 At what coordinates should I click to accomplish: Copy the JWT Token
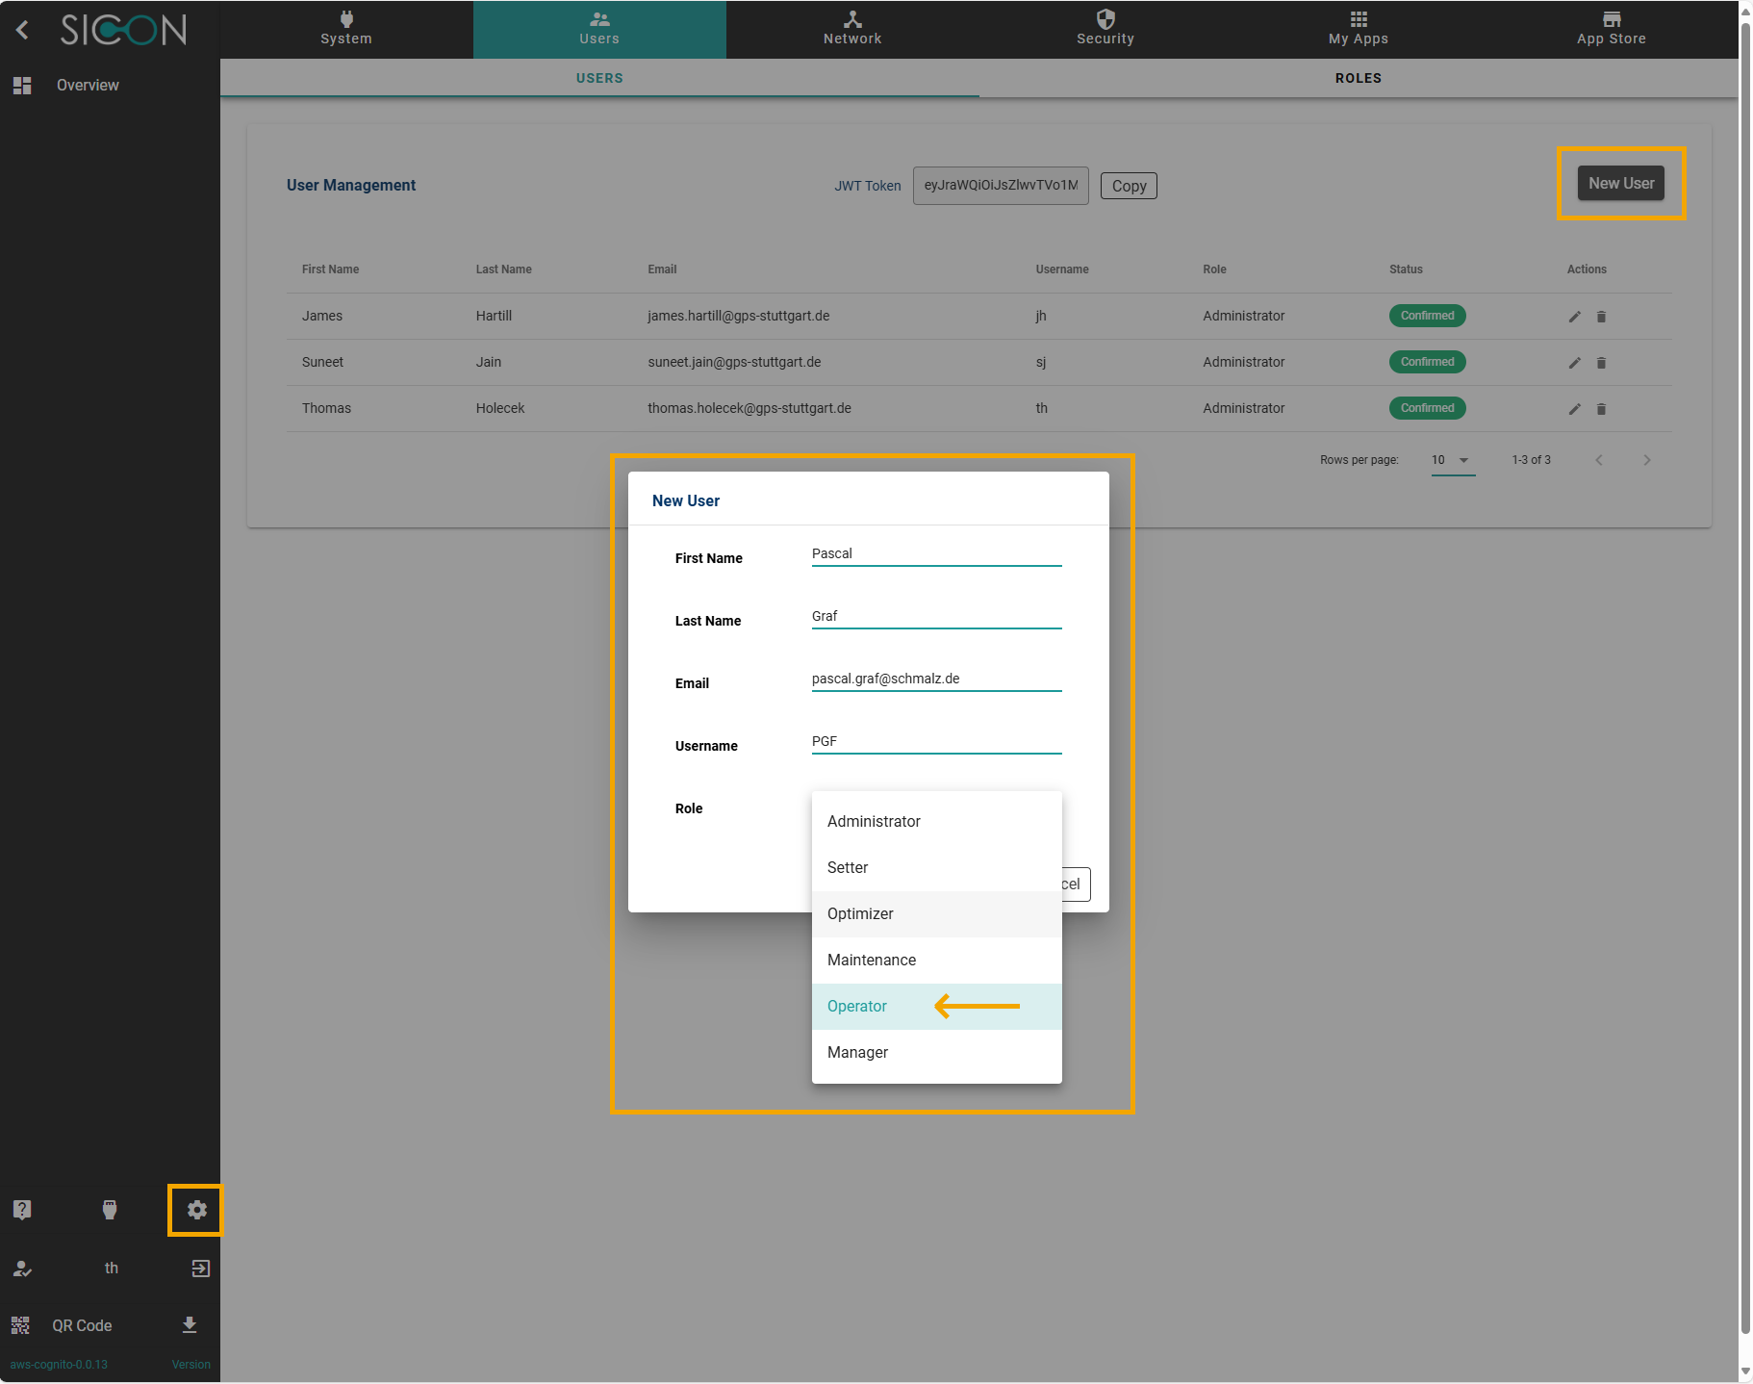[1128, 185]
